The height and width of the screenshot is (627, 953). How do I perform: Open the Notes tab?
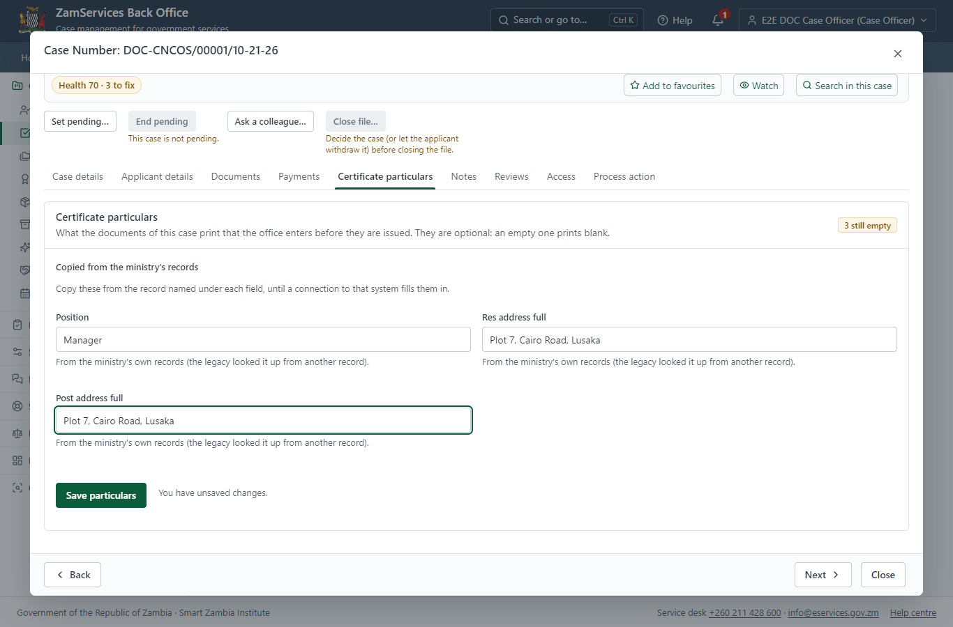point(464,176)
